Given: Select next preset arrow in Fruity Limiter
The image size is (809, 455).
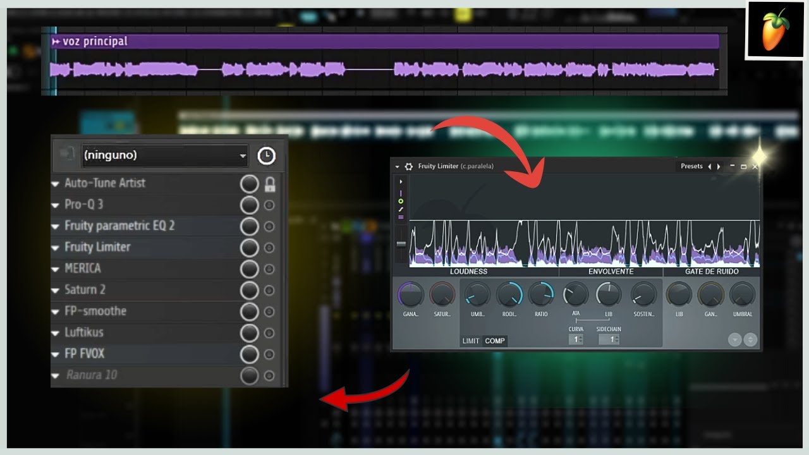Looking at the screenshot, I should (x=719, y=166).
